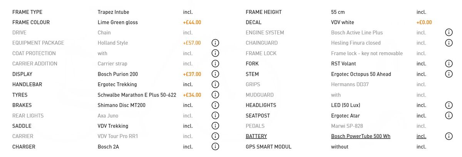Screen dimensions: 462x157
Task: Open info icon for Ergotec Octopus stem
Action: coord(449,74)
